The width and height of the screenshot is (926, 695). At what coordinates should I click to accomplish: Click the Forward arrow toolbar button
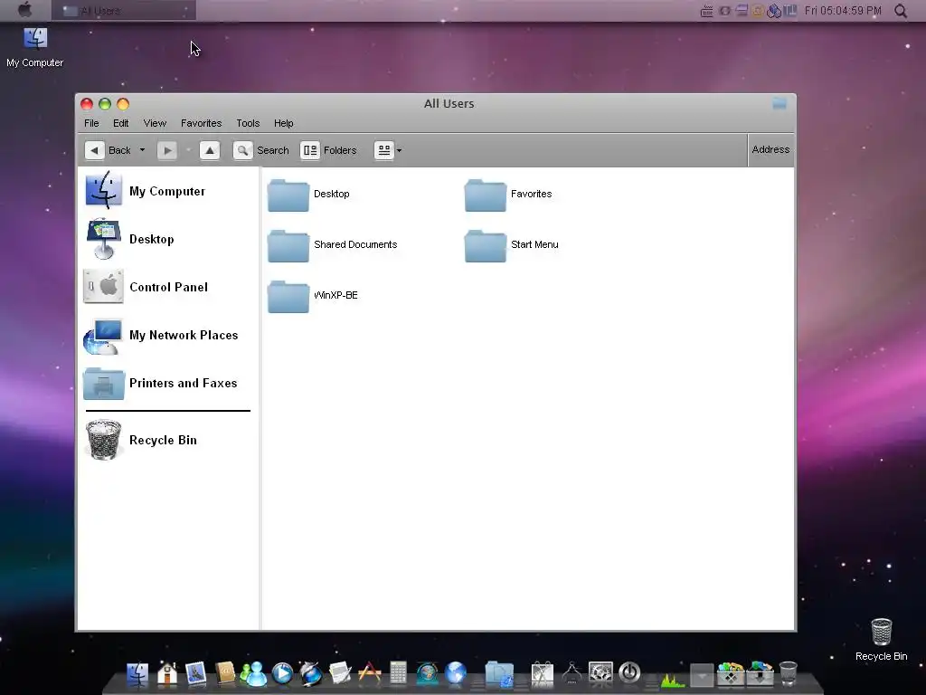[x=167, y=150]
